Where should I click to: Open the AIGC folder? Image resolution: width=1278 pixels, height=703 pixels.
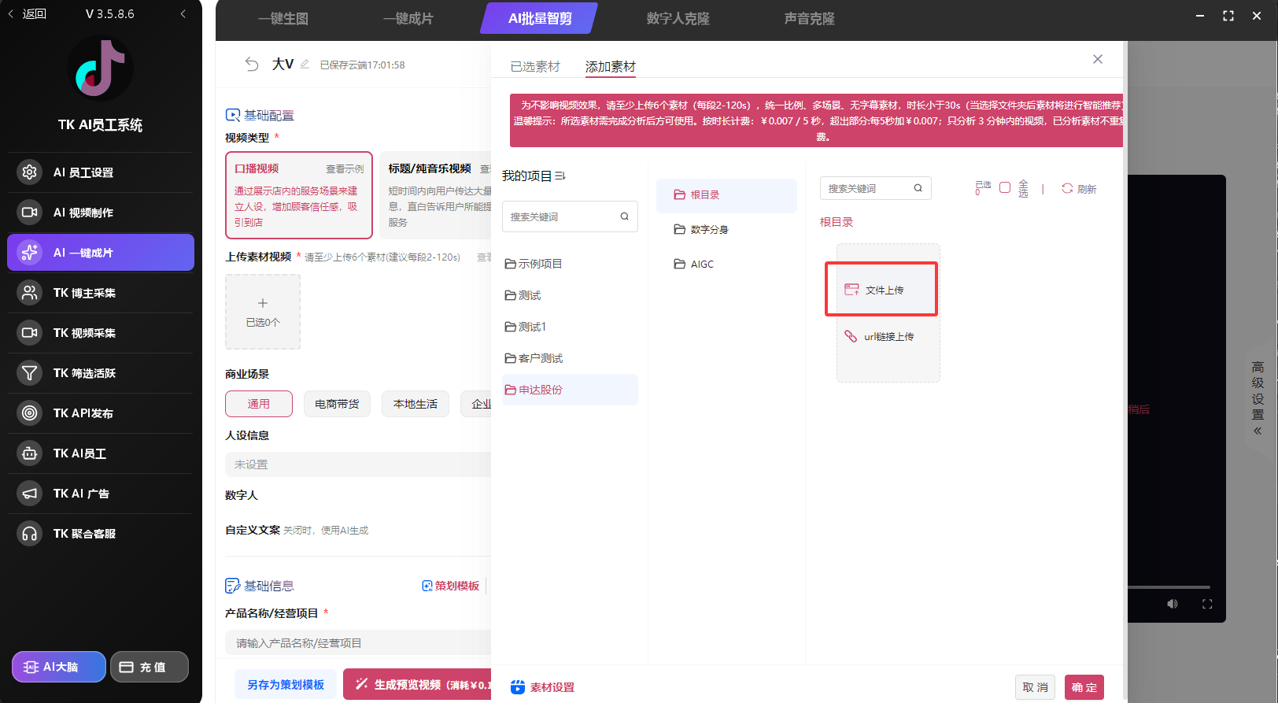click(726, 264)
